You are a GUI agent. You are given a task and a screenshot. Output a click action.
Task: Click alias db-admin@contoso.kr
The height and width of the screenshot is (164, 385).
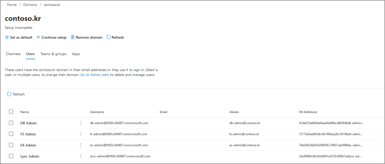[x=245, y=123]
